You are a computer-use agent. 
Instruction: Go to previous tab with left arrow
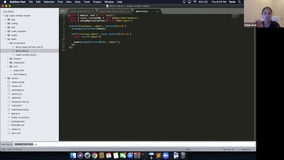(x=62, y=11)
